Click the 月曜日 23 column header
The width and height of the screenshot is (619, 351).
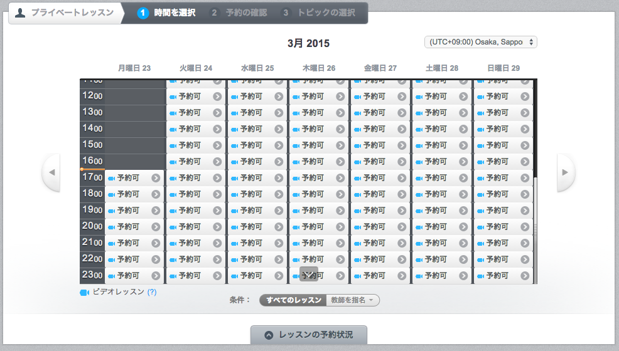coord(134,68)
